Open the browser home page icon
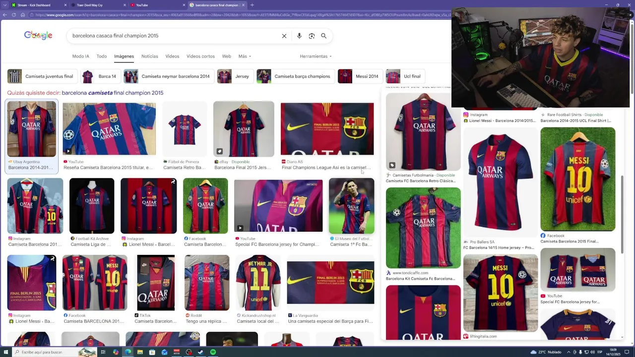This screenshot has width=635, height=357. (22, 15)
